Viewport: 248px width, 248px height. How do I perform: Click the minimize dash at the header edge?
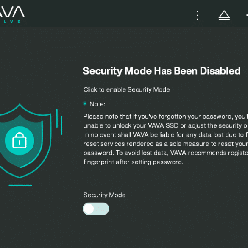[247, 15]
